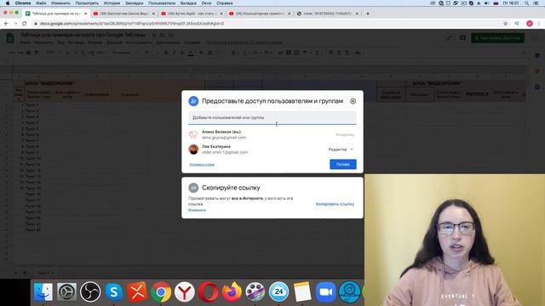Switch to the second YouTube tab

[x=123, y=14]
